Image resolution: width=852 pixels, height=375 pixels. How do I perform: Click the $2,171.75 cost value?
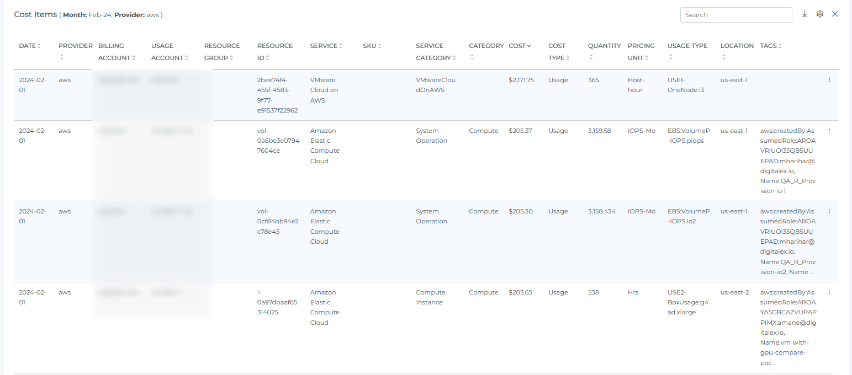(x=521, y=80)
